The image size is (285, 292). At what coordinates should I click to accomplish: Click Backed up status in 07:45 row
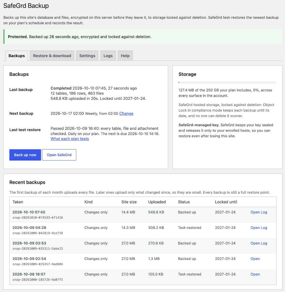click(187, 212)
